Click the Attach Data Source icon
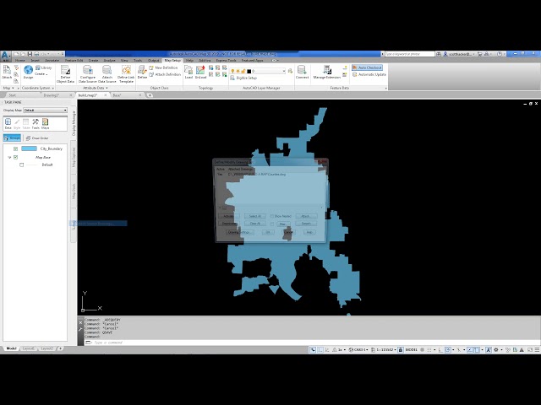Image resolution: width=541 pixels, height=405 pixels. coord(107,74)
